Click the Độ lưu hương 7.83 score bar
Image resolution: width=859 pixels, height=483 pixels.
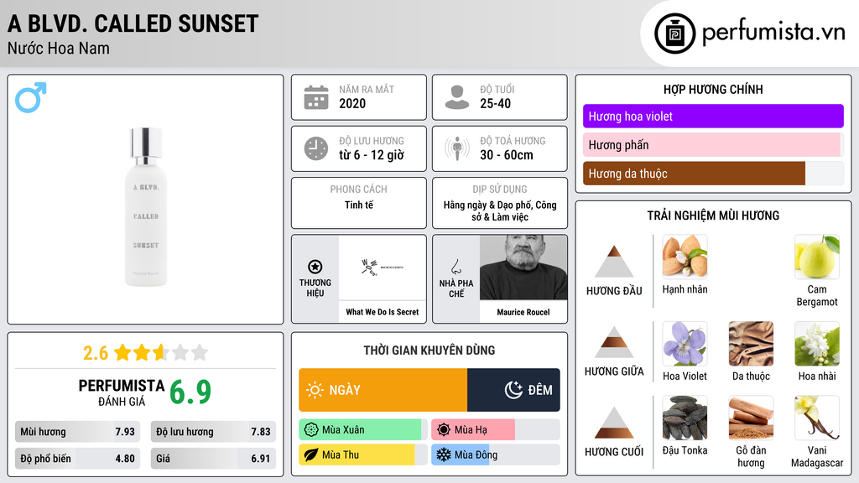[x=213, y=432]
